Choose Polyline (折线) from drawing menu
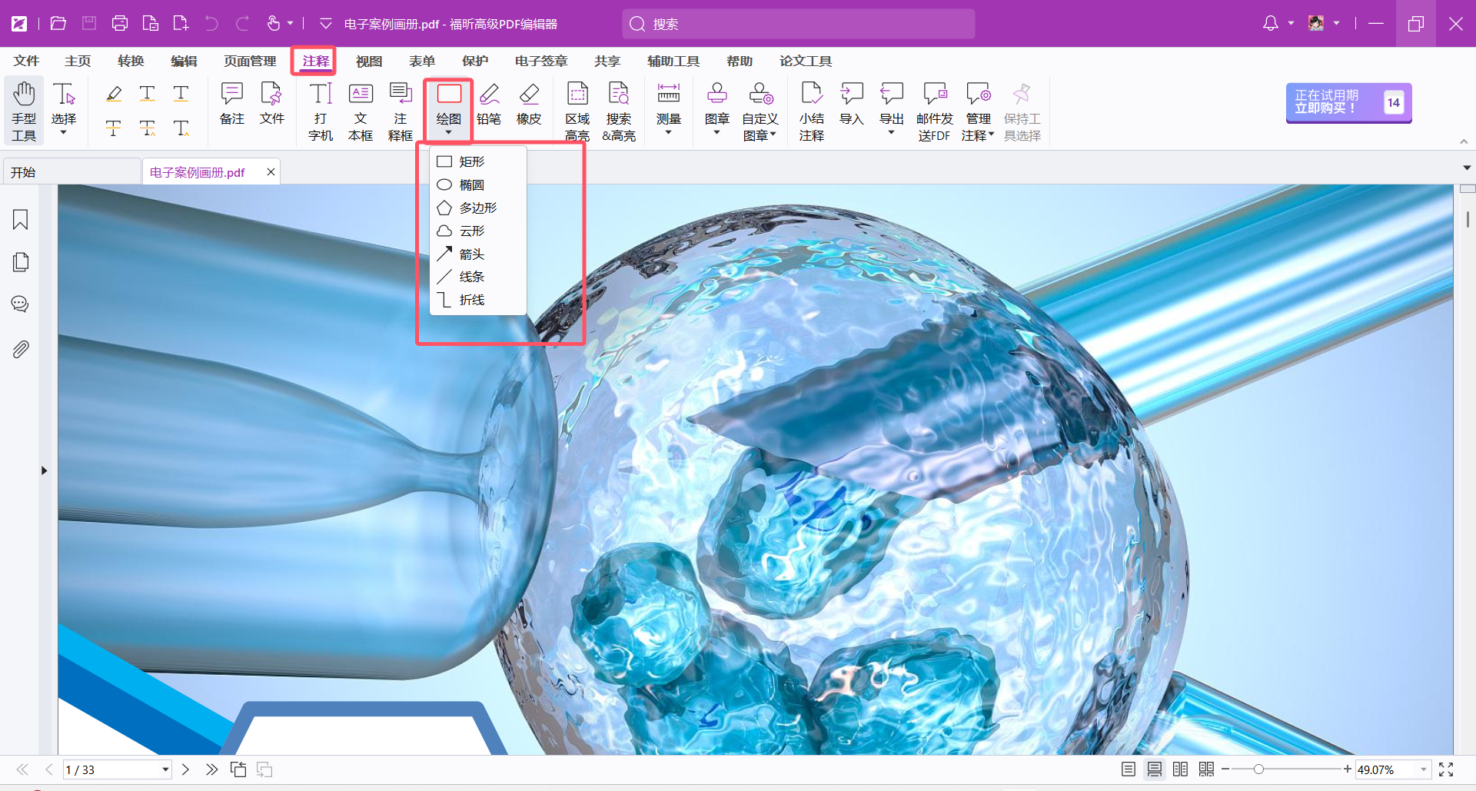Image resolution: width=1476 pixels, height=791 pixels. [478, 300]
